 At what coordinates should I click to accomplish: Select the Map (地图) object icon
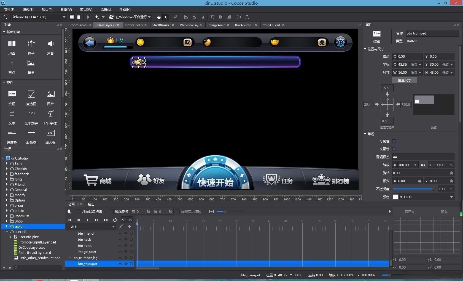tap(12, 44)
